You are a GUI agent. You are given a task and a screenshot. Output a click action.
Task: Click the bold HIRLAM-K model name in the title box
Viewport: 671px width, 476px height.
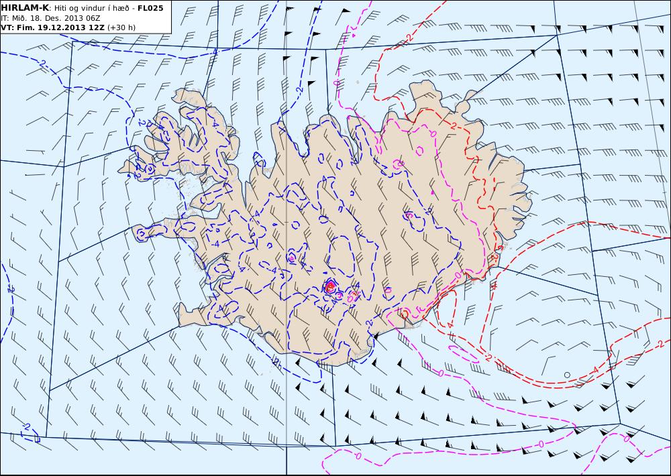point(25,7)
